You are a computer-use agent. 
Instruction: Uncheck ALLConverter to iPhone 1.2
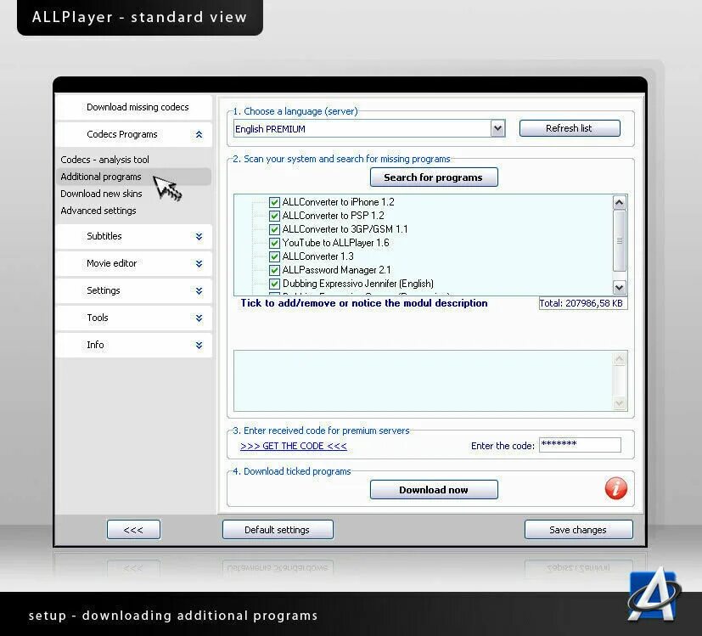pyautogui.click(x=274, y=202)
